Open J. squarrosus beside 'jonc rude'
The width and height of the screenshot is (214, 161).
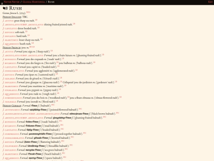click(11, 94)
